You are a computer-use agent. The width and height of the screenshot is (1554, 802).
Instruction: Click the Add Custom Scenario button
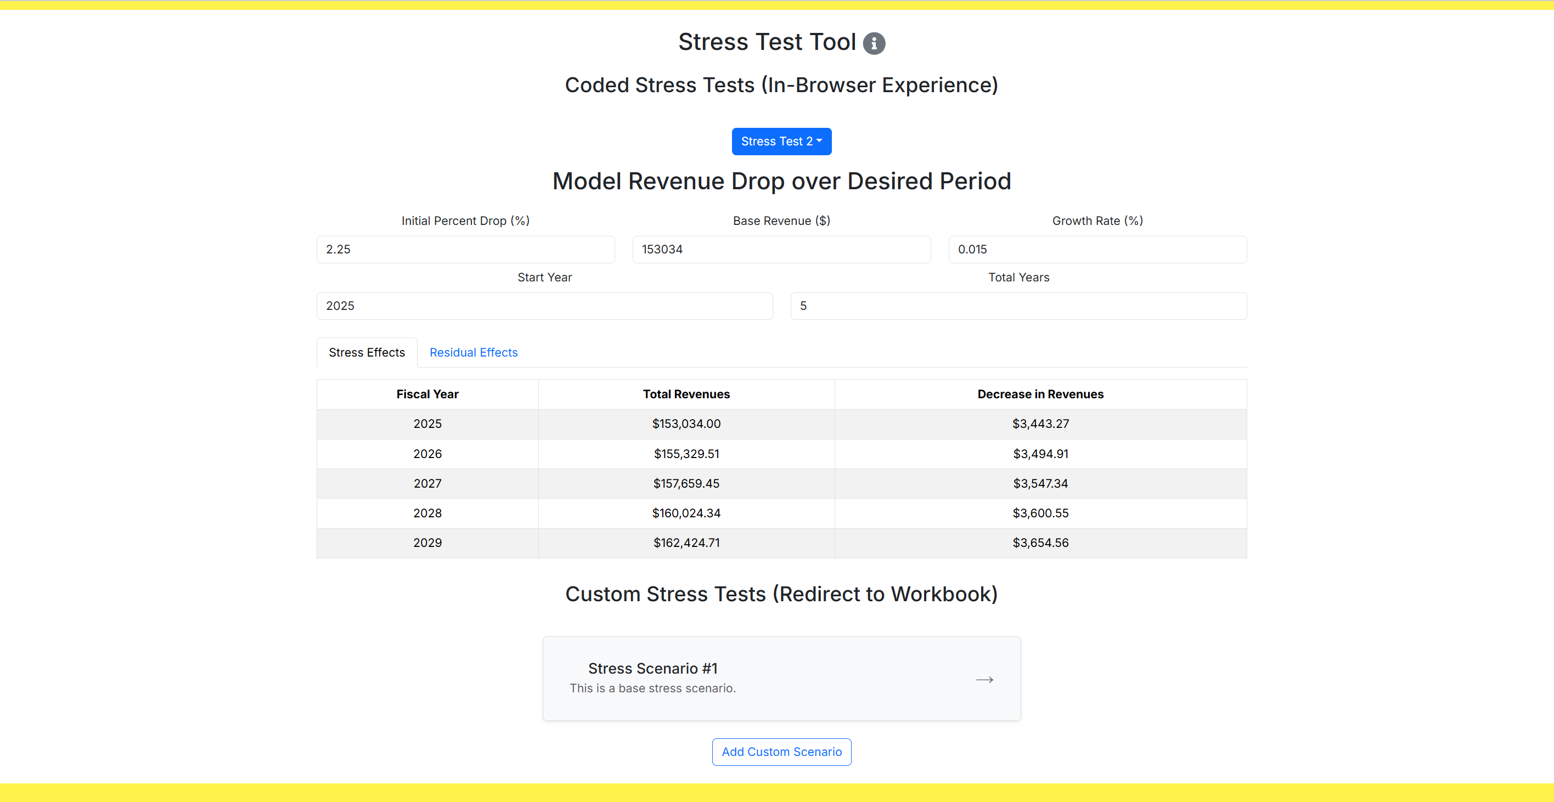pyautogui.click(x=781, y=752)
